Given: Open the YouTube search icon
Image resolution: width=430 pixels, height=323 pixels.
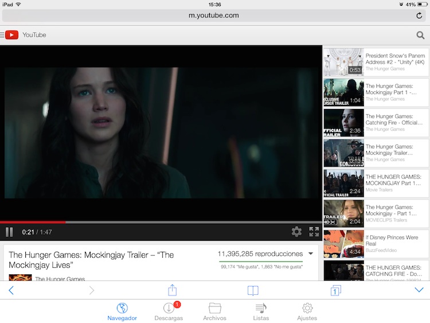Looking at the screenshot, I should tap(420, 35).
